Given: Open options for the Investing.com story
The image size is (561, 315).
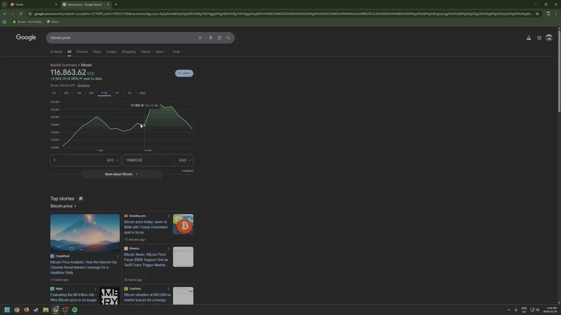Looking at the screenshot, I should (x=169, y=216).
